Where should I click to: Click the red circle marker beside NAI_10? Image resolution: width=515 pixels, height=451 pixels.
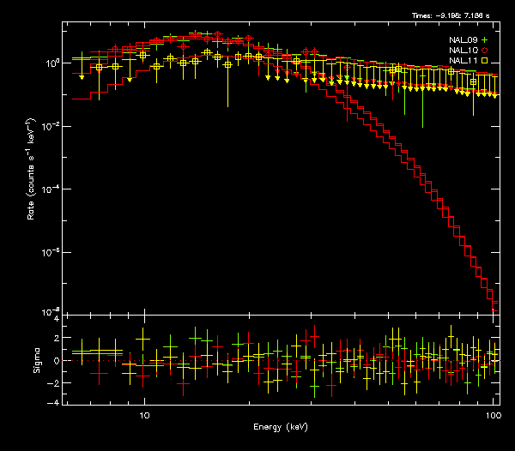tap(484, 51)
